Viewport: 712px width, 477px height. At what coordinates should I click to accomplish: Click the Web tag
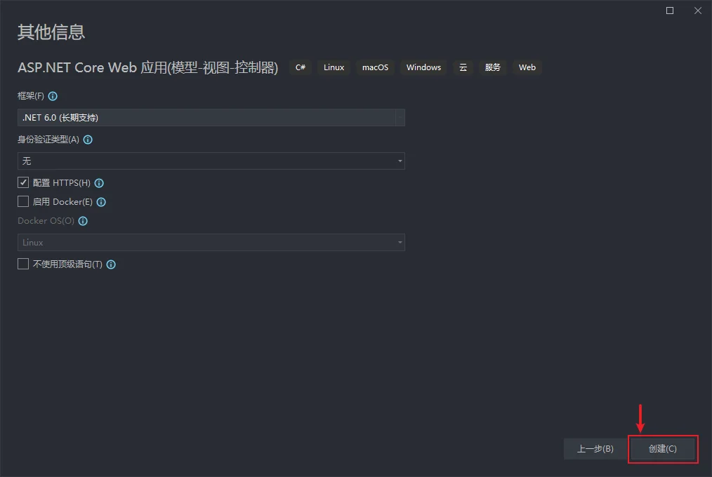pos(527,67)
